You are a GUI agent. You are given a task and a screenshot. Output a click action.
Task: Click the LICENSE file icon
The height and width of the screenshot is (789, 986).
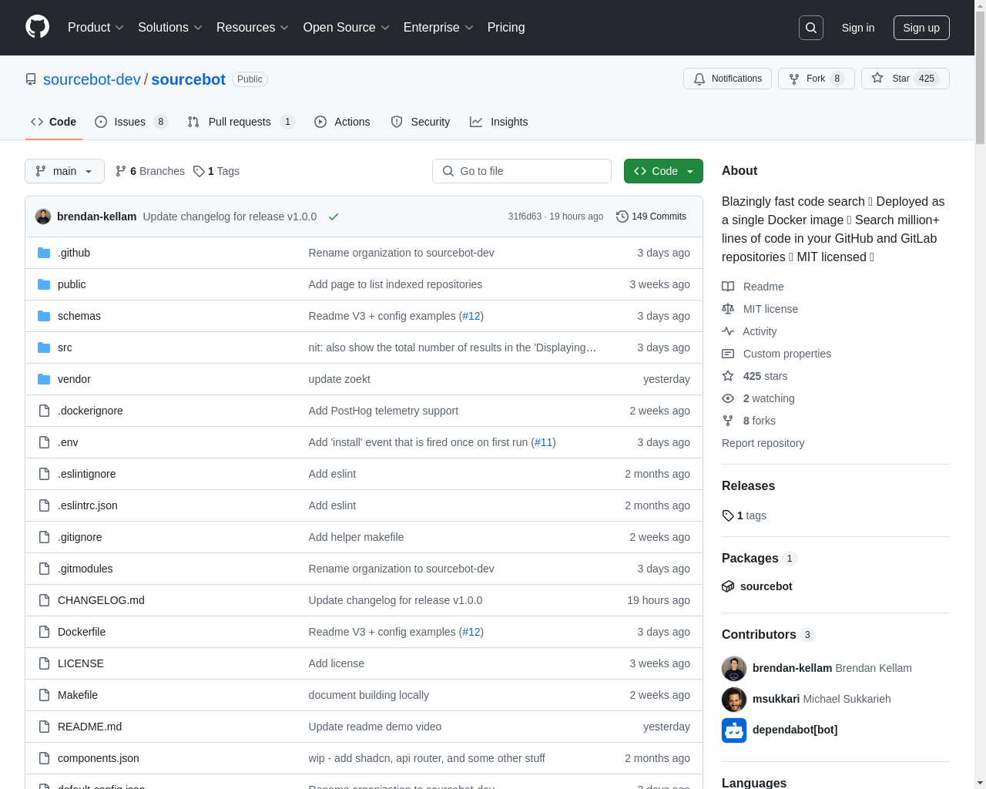[x=44, y=663]
